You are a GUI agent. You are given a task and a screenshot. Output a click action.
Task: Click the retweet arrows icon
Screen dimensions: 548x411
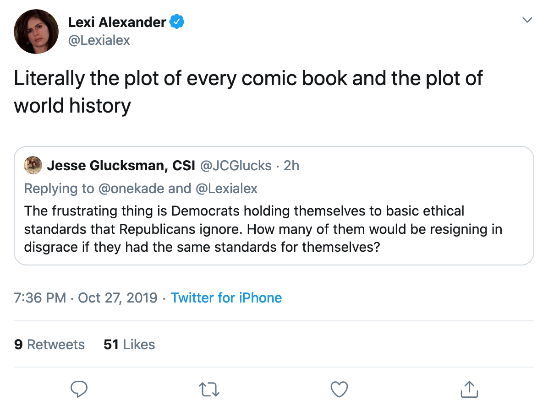[209, 389]
